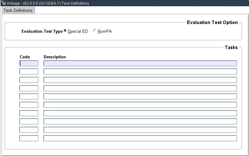Click the last row Description field
Image resolution: width=249 pixels, height=156 pixels.
pyautogui.click(x=140, y=138)
